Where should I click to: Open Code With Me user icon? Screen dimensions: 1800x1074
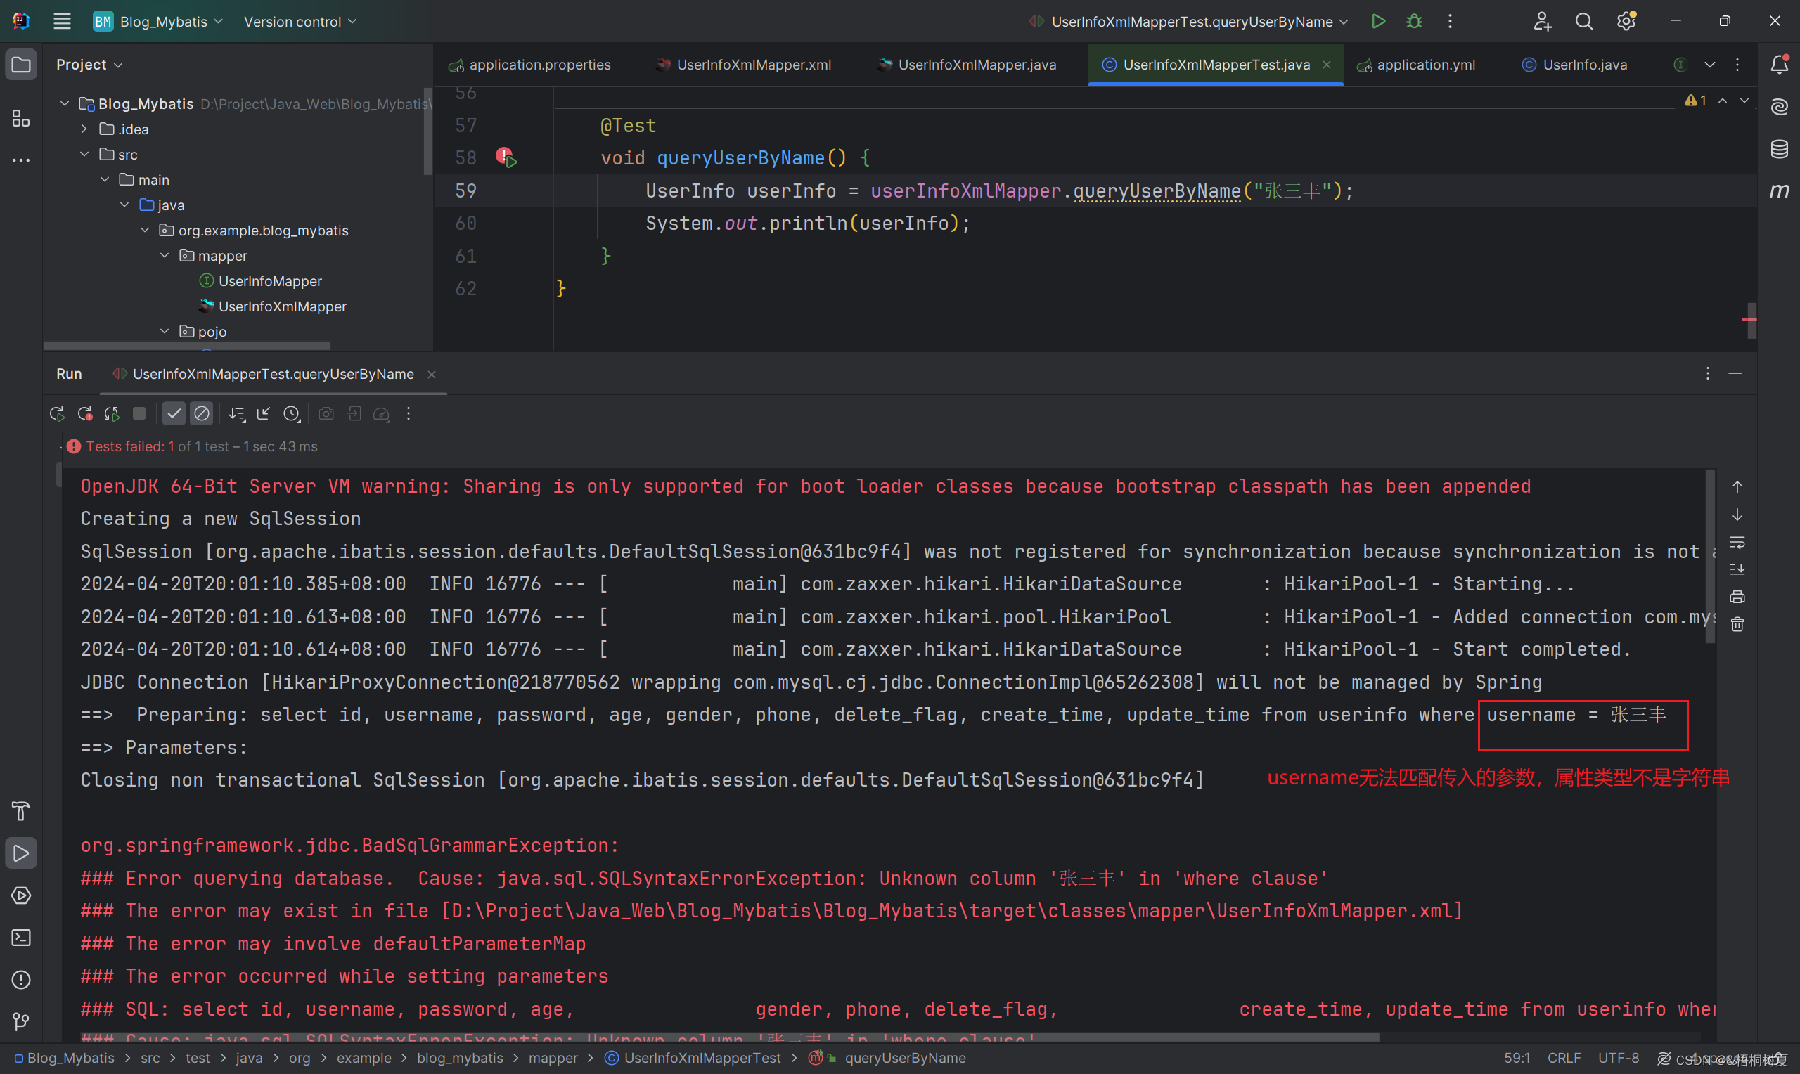1542,21
